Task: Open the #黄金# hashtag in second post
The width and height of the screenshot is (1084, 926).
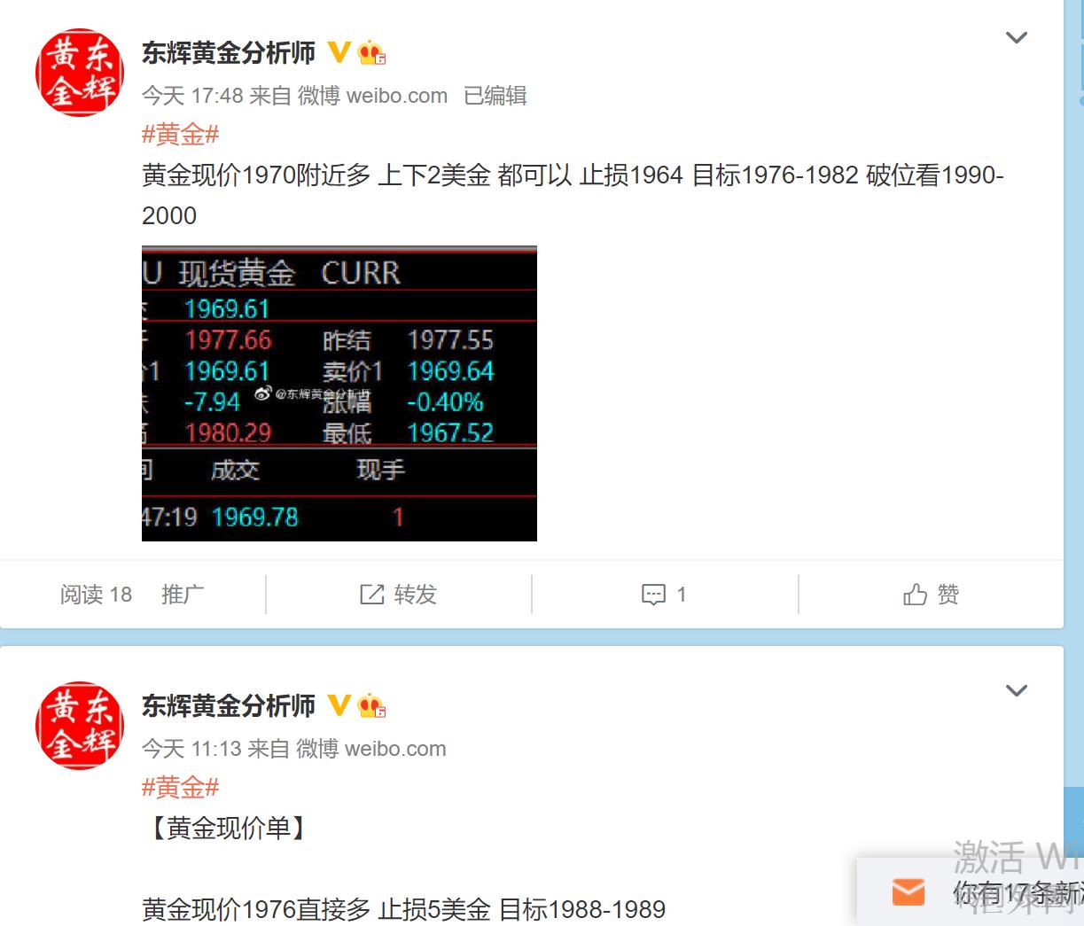Action: point(180,788)
